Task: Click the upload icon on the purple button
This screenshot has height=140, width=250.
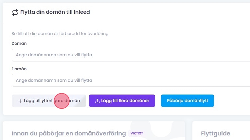Action: [97, 101]
